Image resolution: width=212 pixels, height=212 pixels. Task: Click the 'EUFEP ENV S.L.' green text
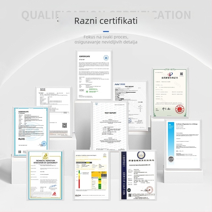point(93,89)
